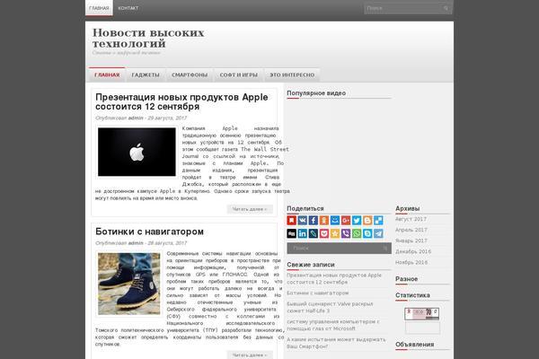Image resolution: width=539 pixels, height=359 pixels.
Task: Share on Odnoklassniki orange icon
Action: 324,221
